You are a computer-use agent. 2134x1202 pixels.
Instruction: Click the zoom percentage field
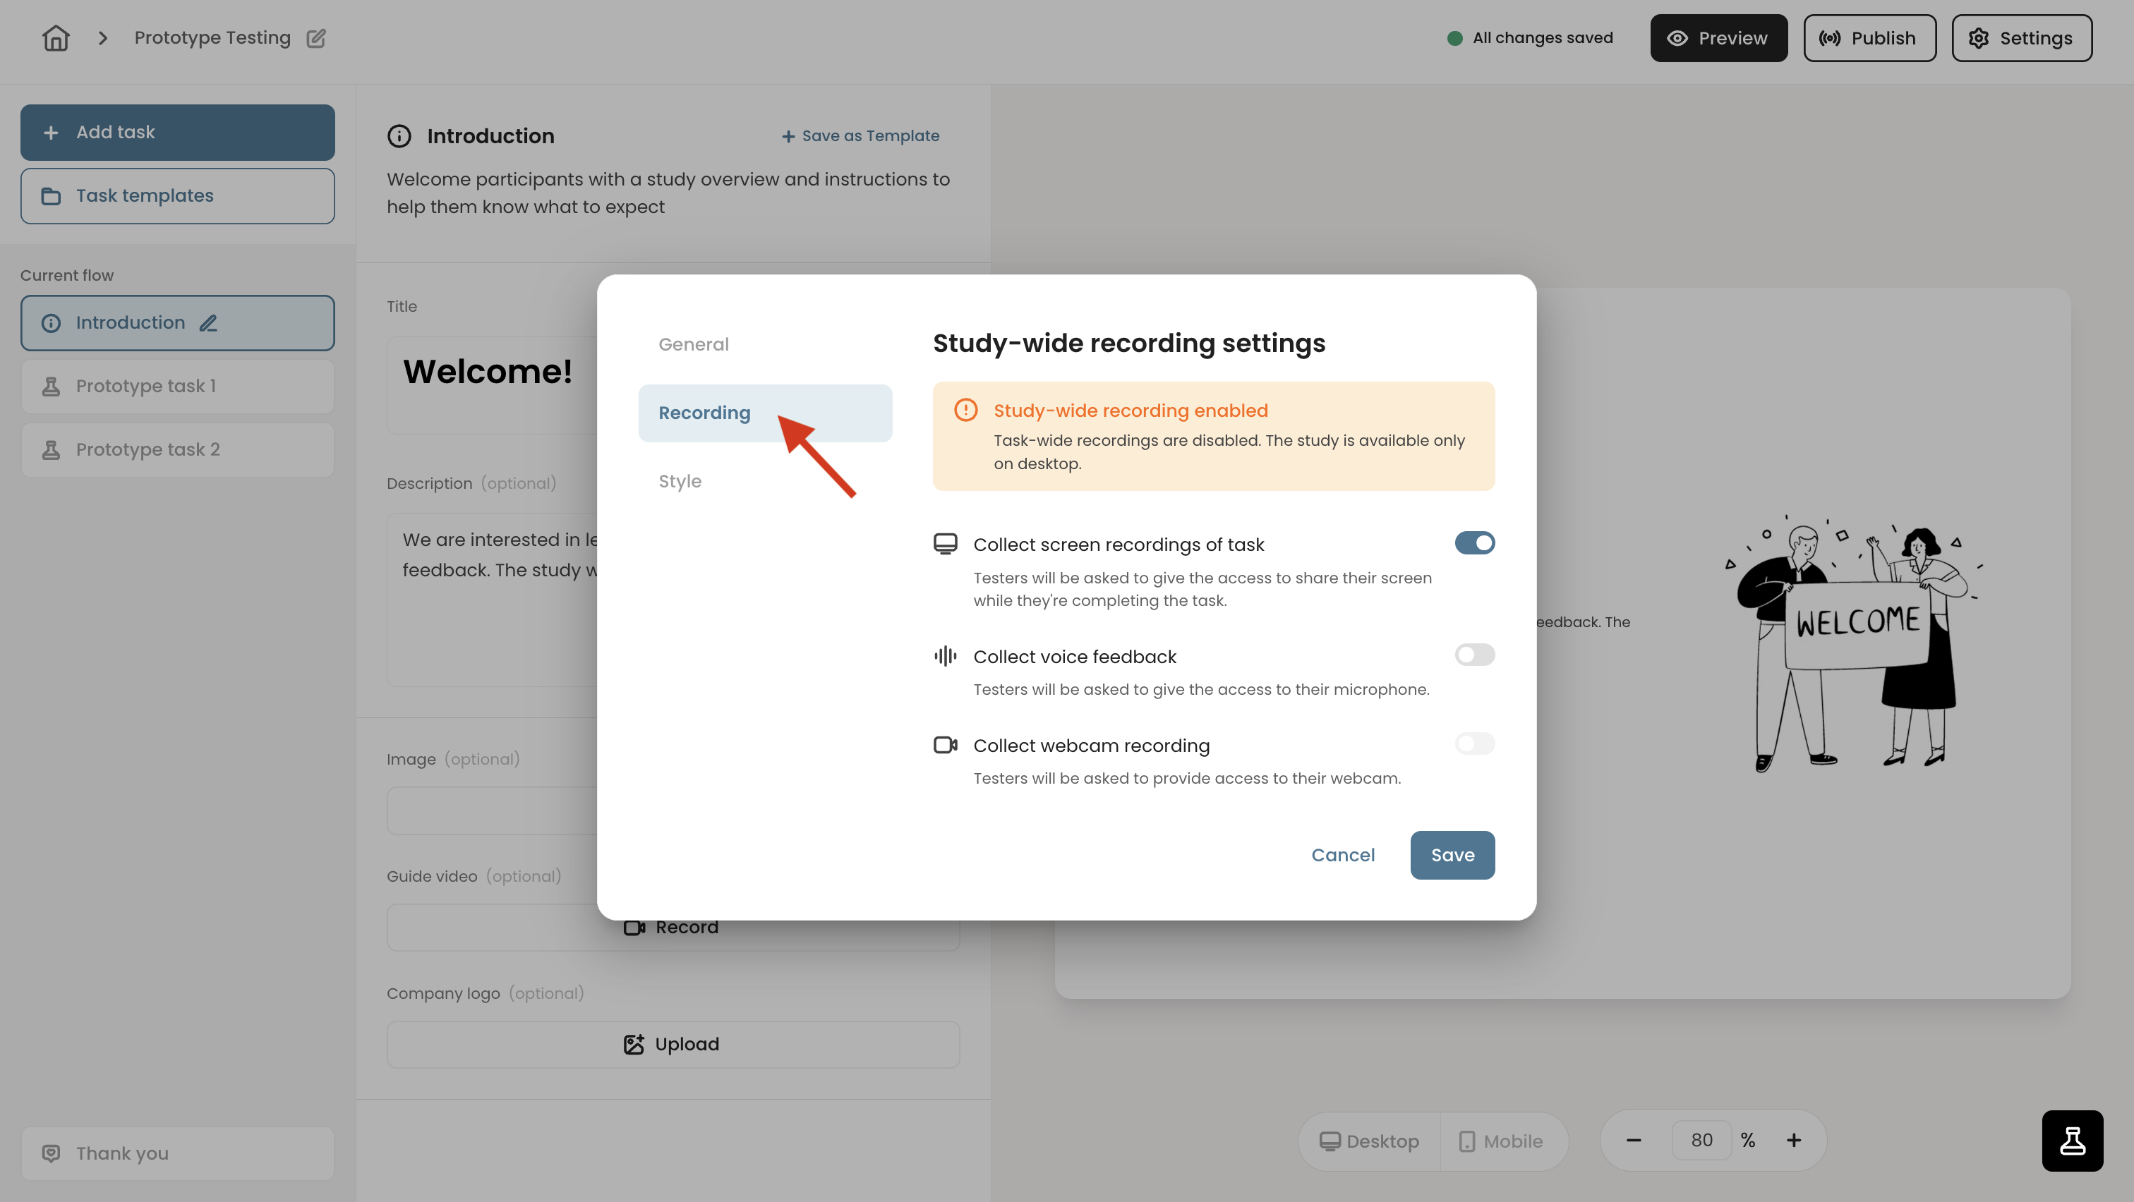pyautogui.click(x=1701, y=1140)
